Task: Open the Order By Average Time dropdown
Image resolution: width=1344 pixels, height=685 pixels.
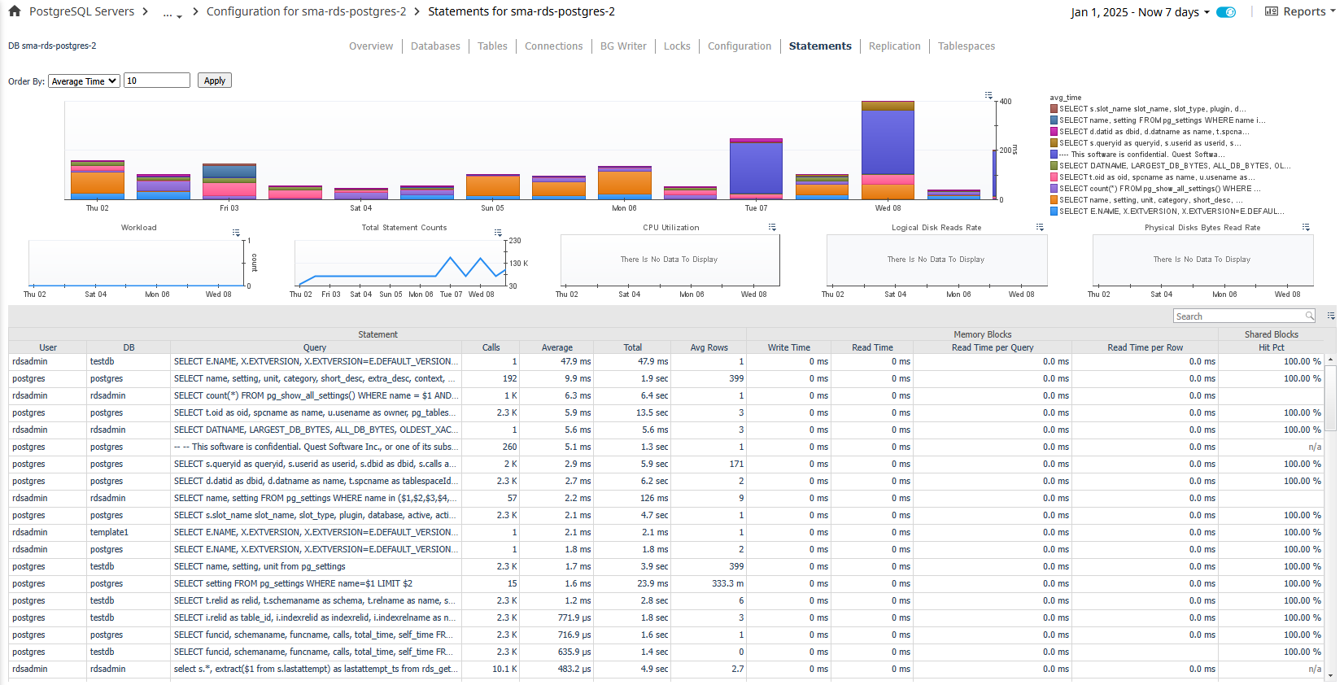Action: [x=84, y=81]
